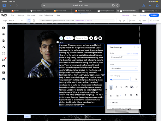Open Hire a Professional menu
The width and height of the screenshot is (161, 121).
point(46,15)
